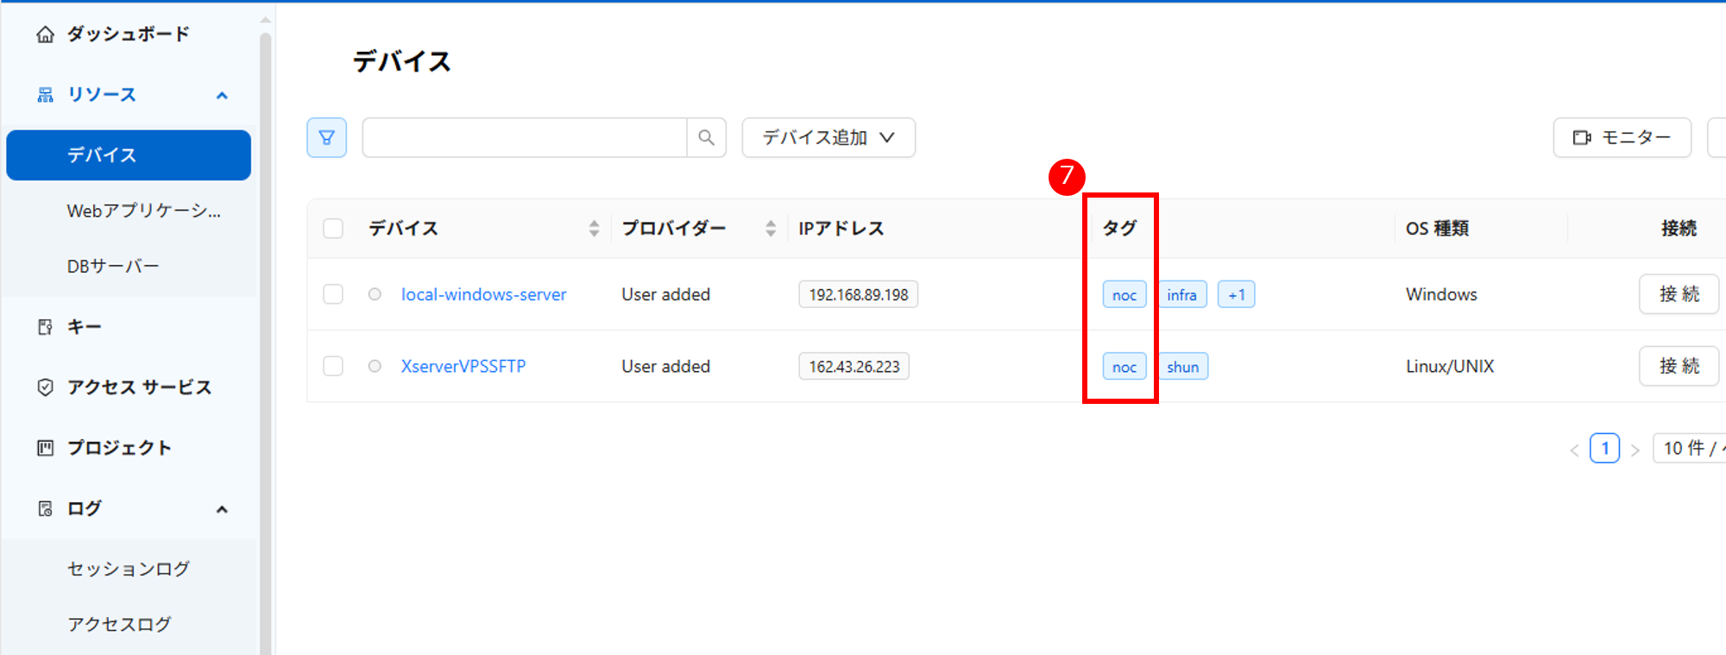
Task: Toggle the select-all devices checkbox
Action: [x=333, y=229]
